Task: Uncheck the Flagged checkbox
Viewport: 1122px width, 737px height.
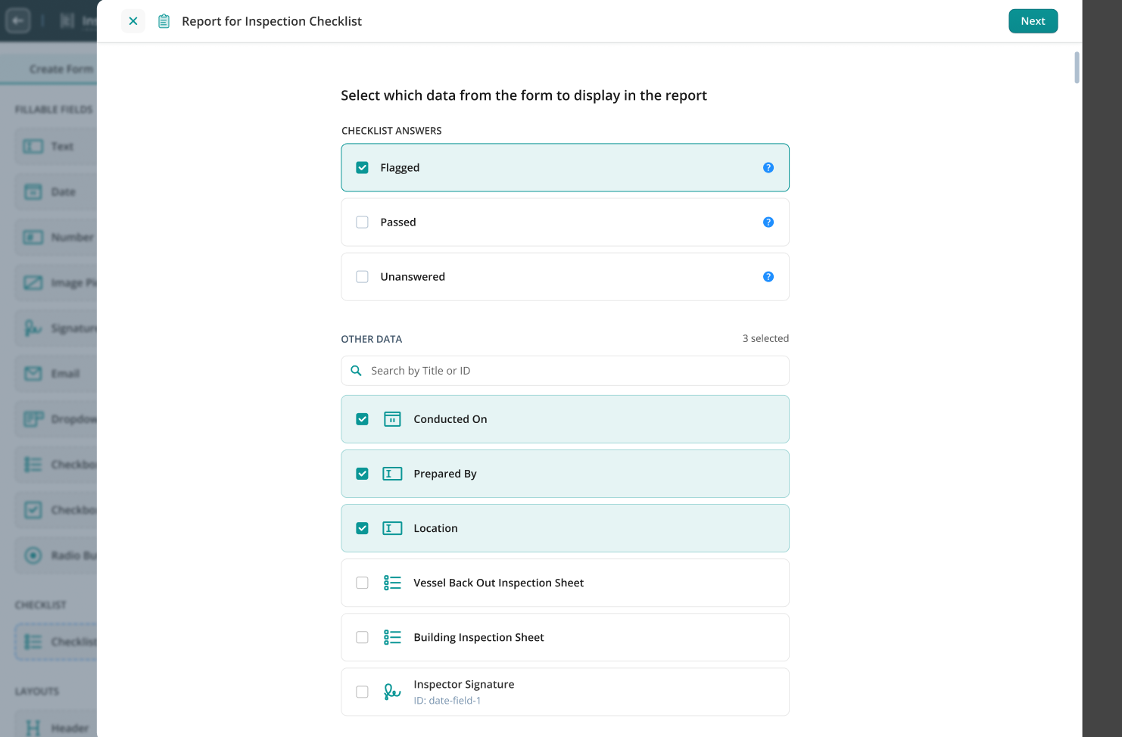Action: [363, 168]
